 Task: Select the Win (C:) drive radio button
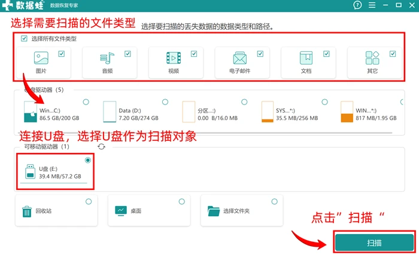tap(86, 102)
